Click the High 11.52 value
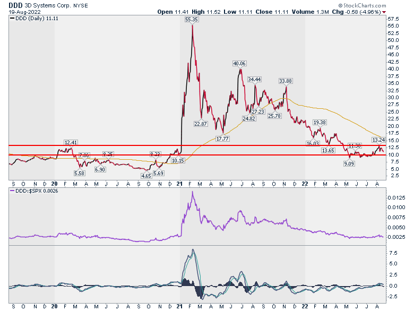 213,12
